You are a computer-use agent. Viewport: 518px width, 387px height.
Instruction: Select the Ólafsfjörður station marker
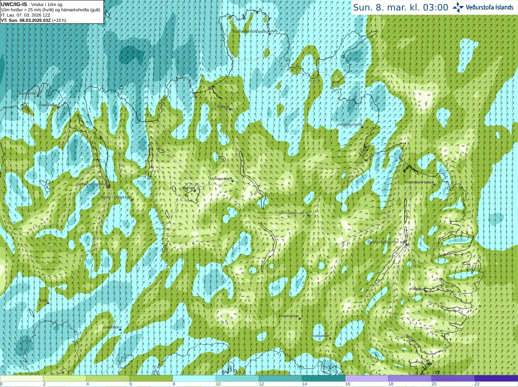coord(58,107)
